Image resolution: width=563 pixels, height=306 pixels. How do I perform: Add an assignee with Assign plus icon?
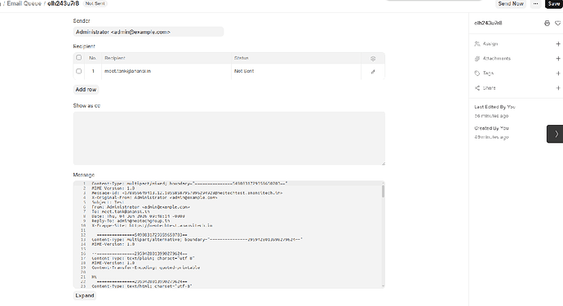[x=558, y=44]
